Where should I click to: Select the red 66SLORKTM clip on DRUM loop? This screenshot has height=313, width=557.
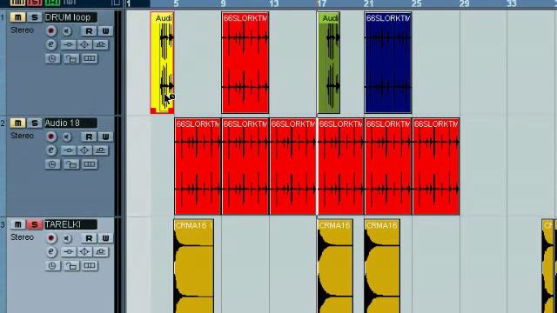(245, 63)
